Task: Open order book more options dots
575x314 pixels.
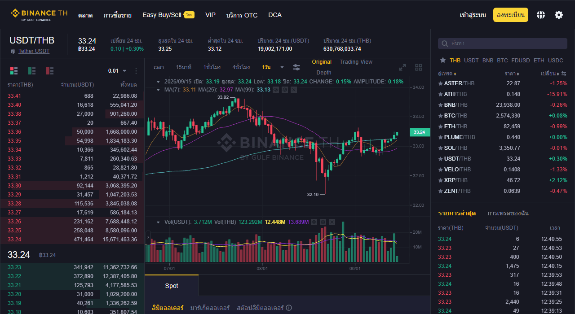Action: (x=136, y=71)
